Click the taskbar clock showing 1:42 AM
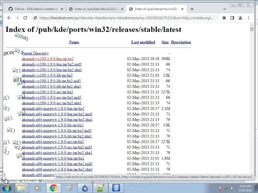Viewport: 258px width, 193px height. coord(245,188)
